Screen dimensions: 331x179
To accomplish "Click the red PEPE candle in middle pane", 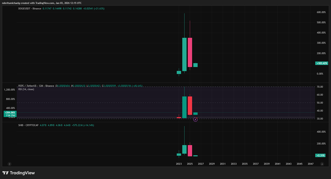I will click(190, 105).
